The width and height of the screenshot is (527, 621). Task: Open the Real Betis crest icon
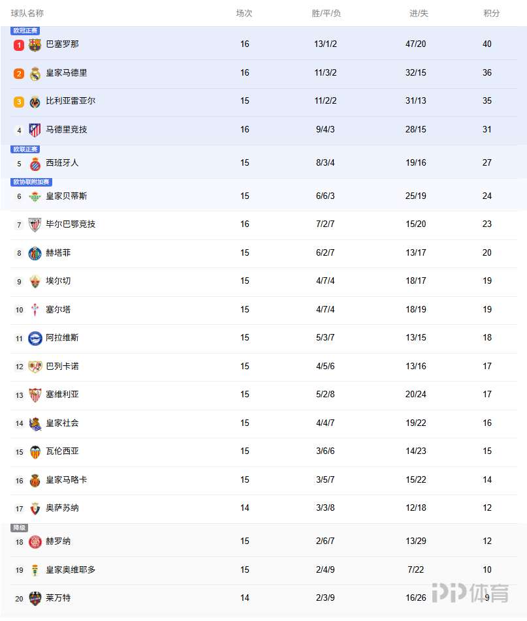[x=35, y=196]
